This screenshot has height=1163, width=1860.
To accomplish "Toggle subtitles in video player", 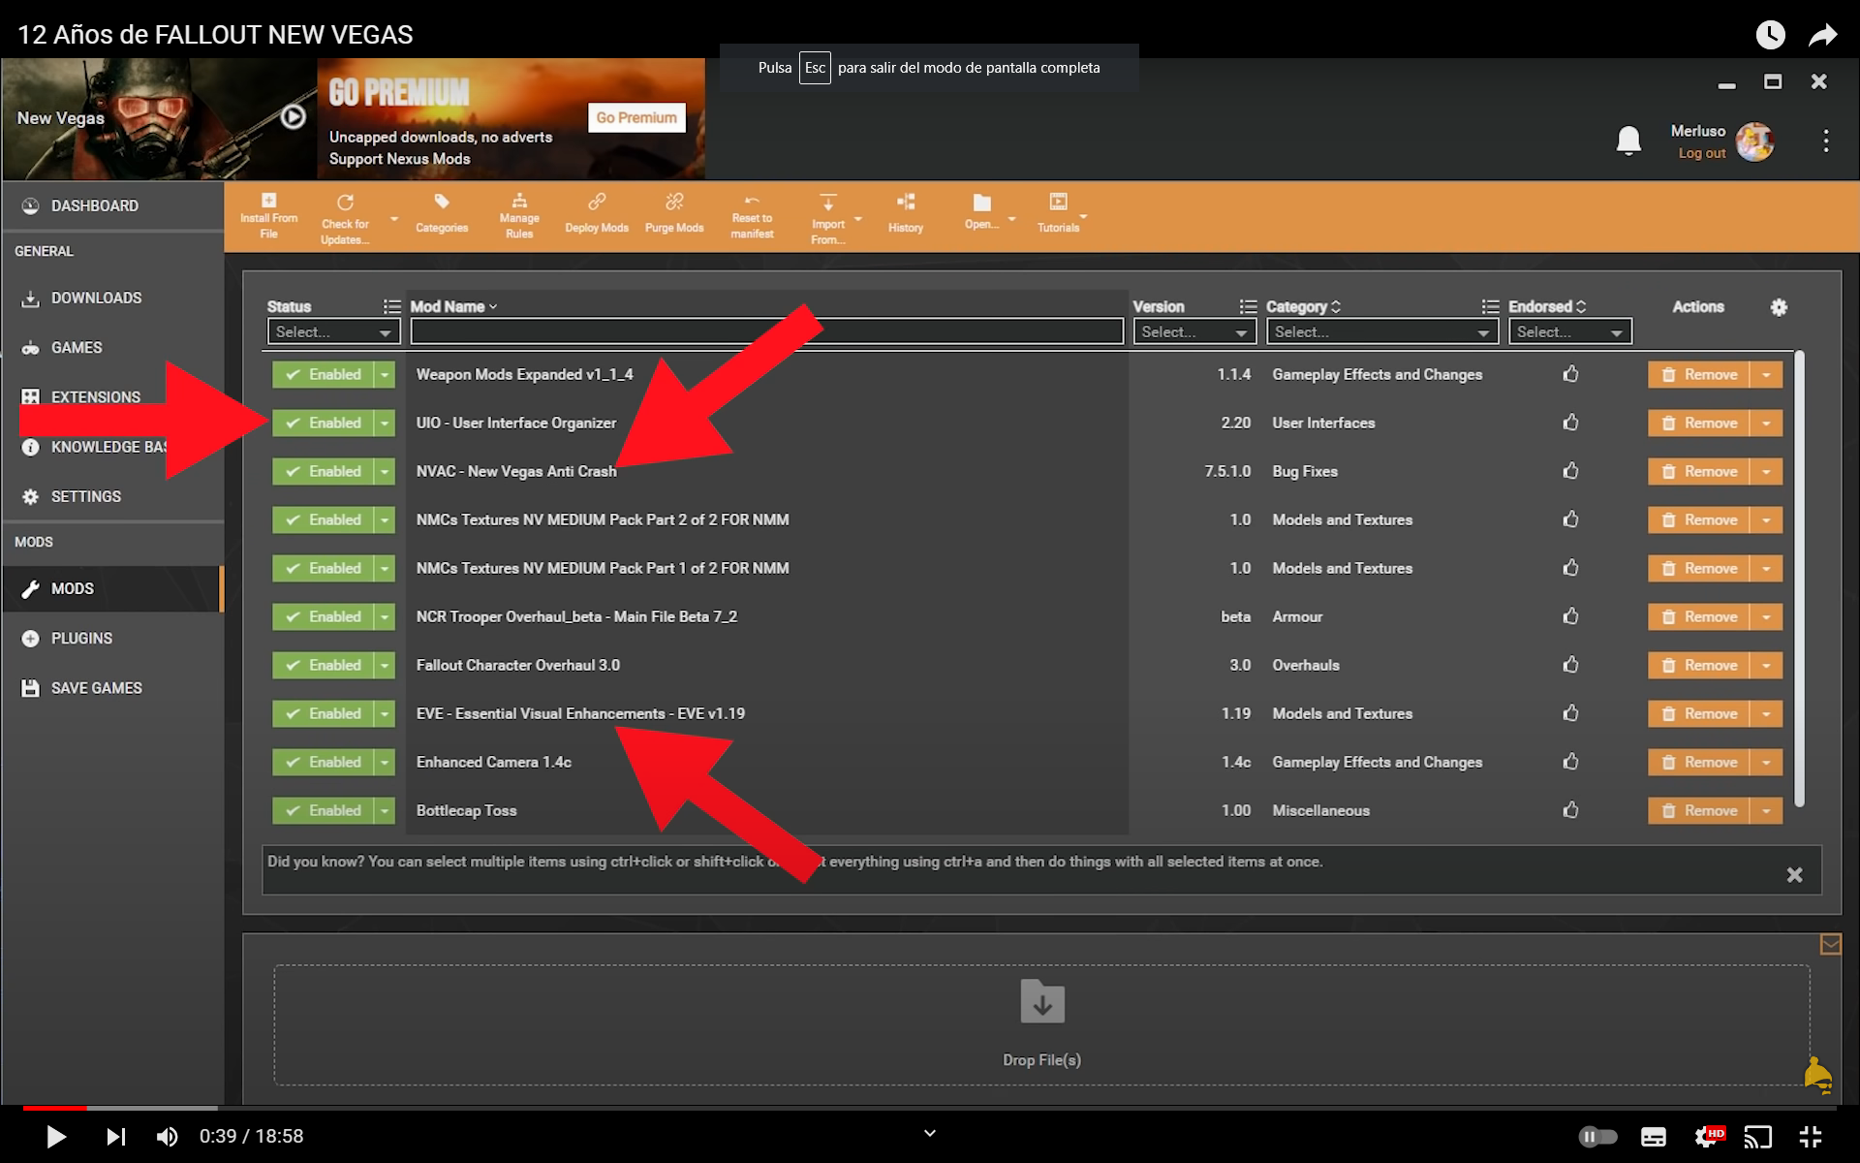I will [x=1654, y=1136].
